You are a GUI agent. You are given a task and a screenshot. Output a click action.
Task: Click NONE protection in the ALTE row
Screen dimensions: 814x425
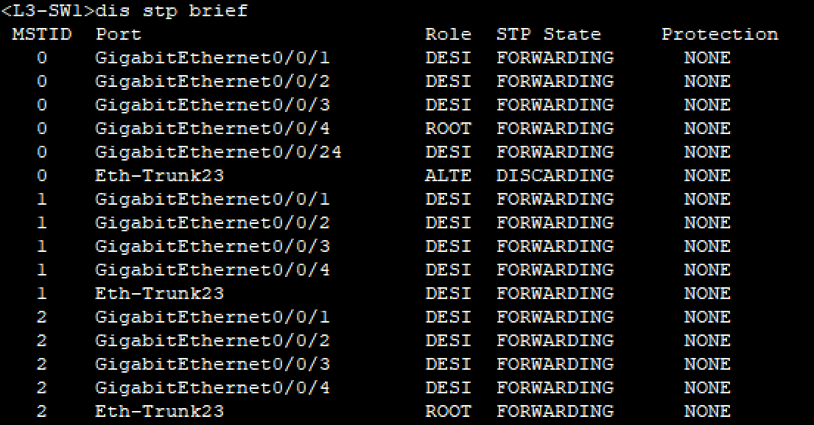pyautogui.click(x=707, y=176)
